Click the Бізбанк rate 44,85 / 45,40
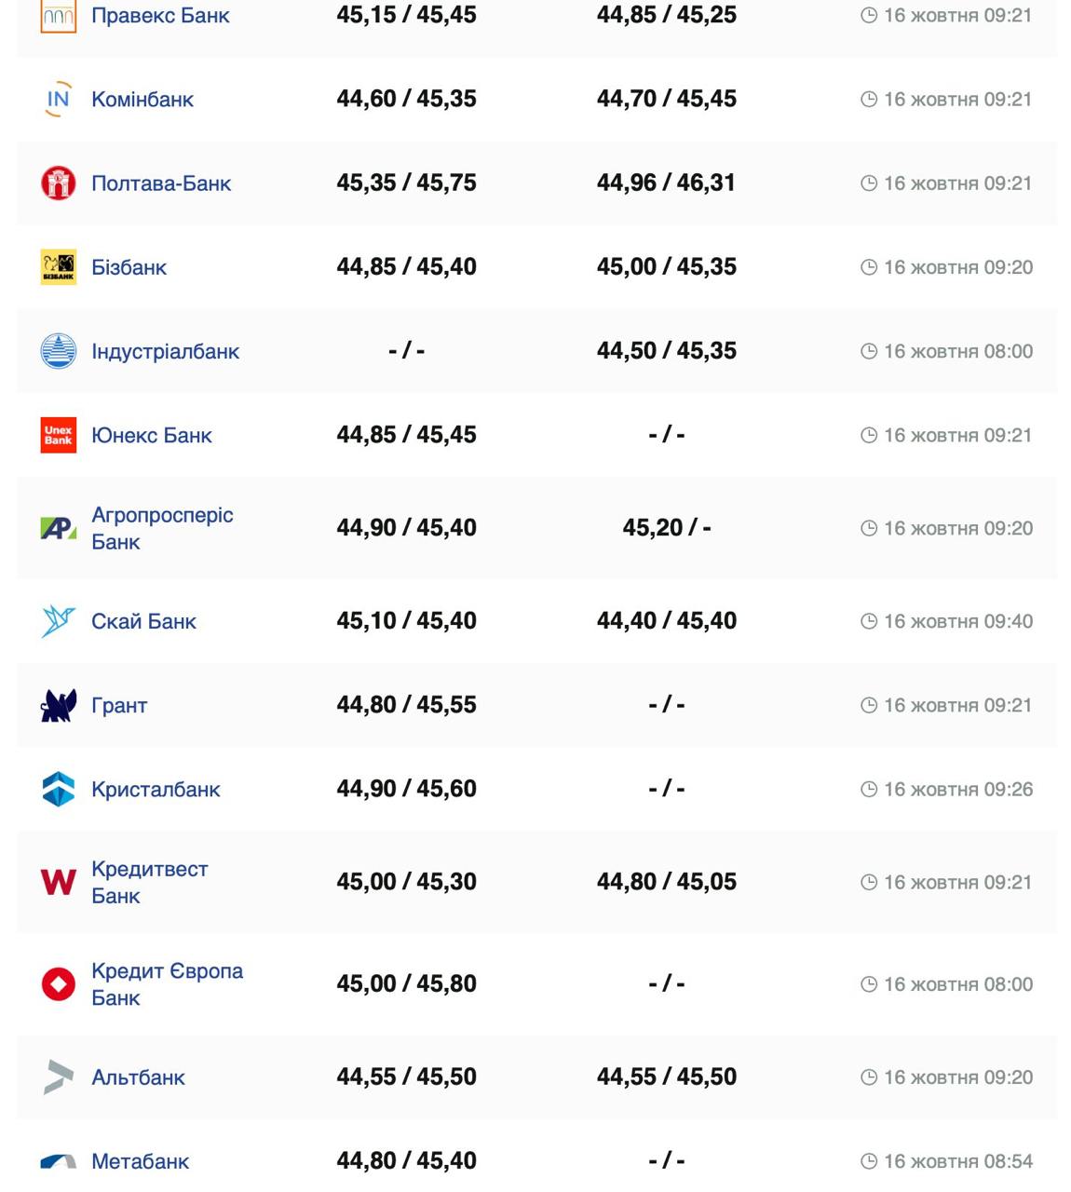Image resolution: width=1071 pixels, height=1192 pixels. click(x=406, y=267)
